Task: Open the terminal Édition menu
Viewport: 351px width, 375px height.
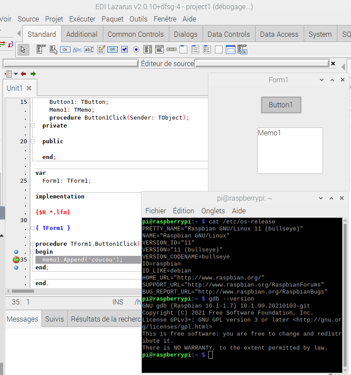Action: tap(183, 211)
